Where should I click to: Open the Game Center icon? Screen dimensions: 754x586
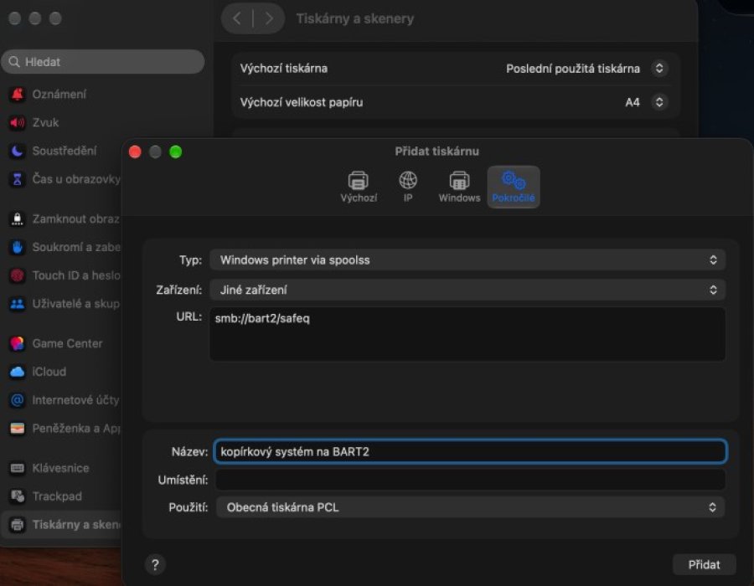click(x=18, y=343)
